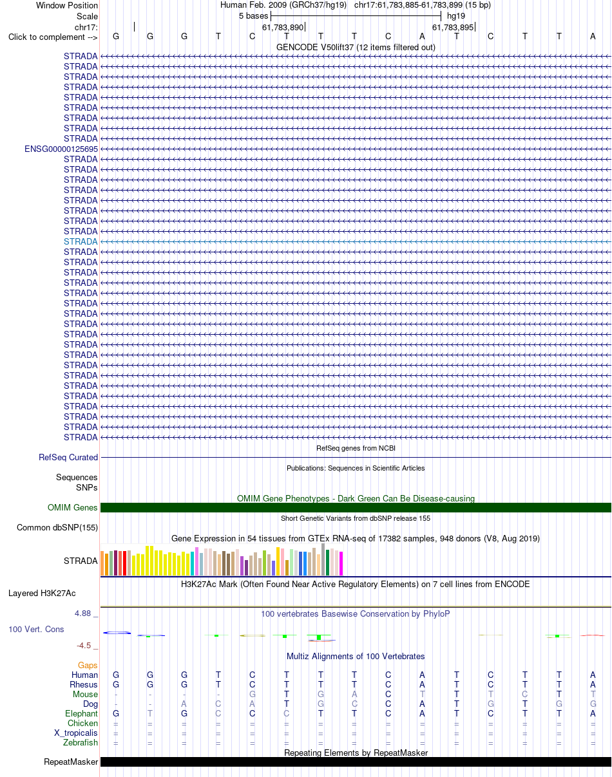Image resolution: width=612 pixels, height=777 pixels.
Task: Select the ENSG00000125695 gene label
Action: pos(61,149)
